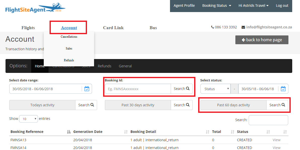Sort by Status column arrow
This screenshot has height=150, width=300.
point(268,132)
